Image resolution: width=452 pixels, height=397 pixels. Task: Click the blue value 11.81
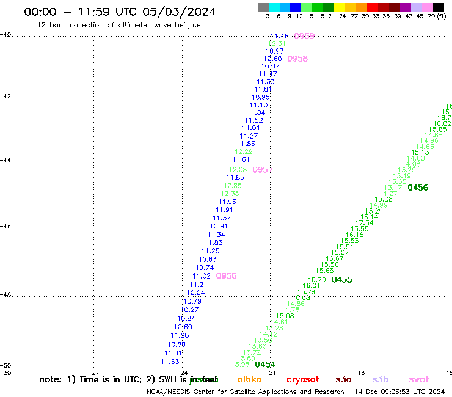click(x=263, y=89)
